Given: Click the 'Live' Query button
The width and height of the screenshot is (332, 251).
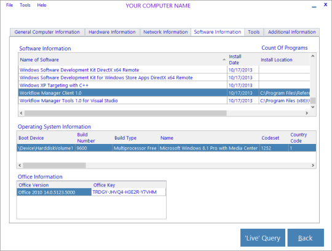Looking at the screenshot, I should point(263,237).
